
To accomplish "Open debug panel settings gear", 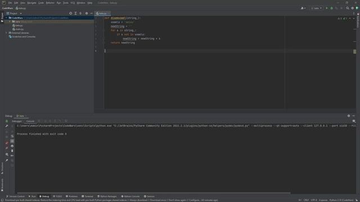I will tap(349, 116).
